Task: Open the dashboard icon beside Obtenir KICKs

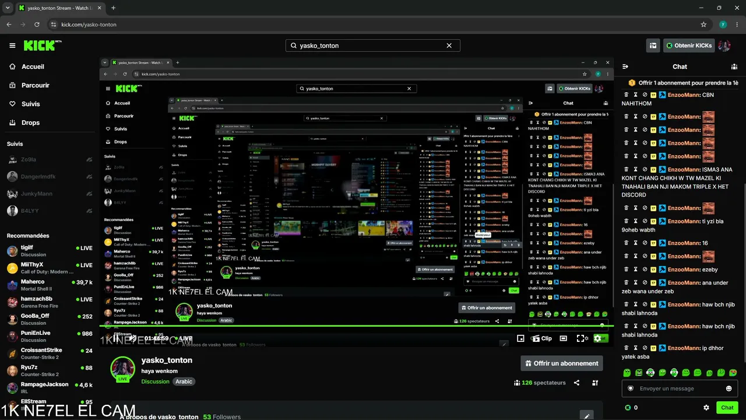Action: coord(653,45)
